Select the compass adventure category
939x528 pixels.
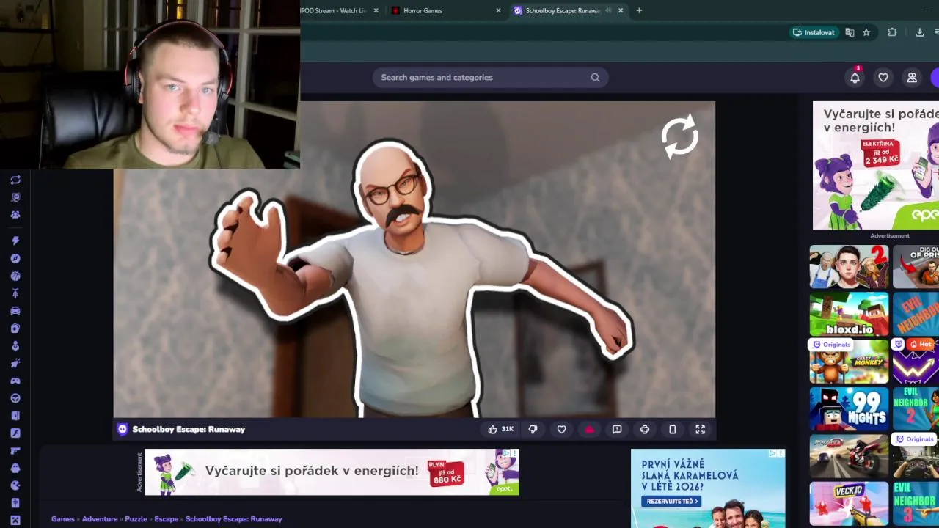[15, 258]
